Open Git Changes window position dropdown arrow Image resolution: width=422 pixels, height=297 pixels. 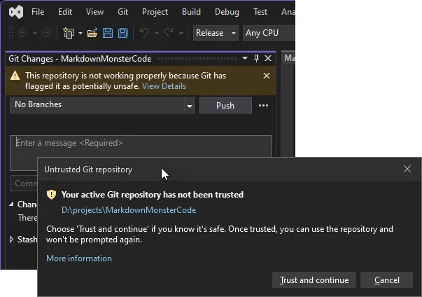pos(245,58)
